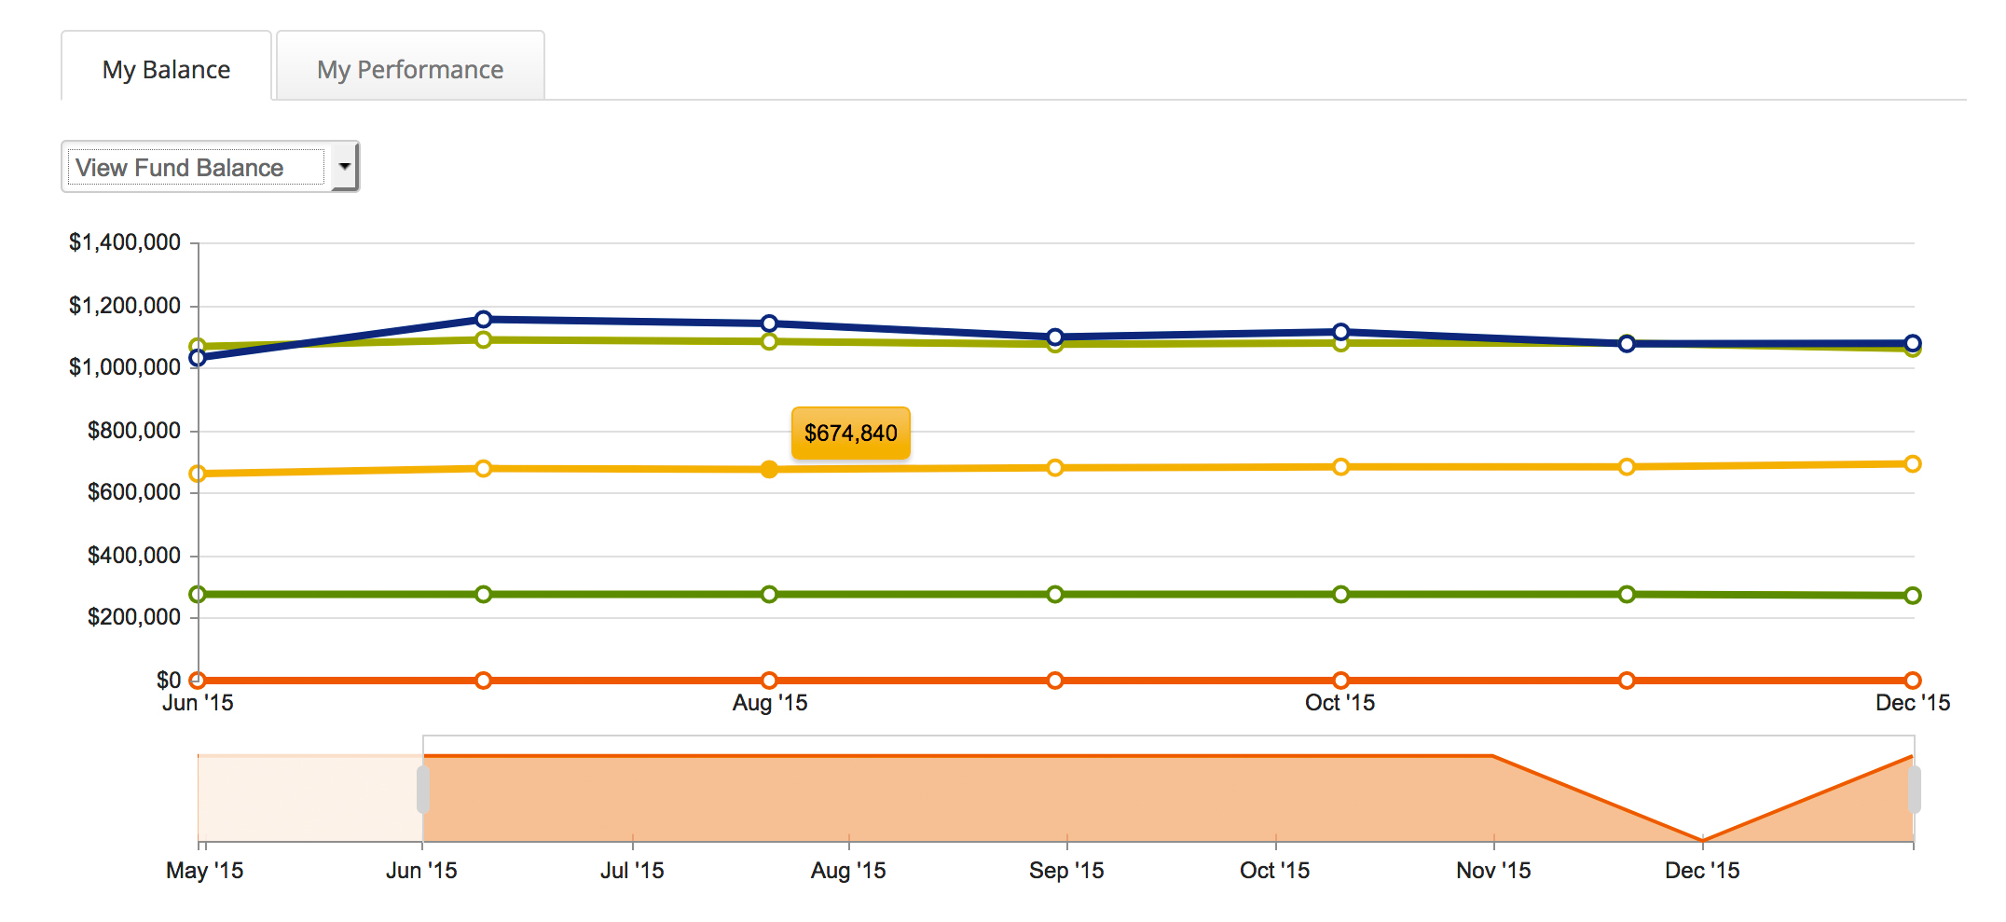Click the dropdown arrow beside View Fund Balance
The width and height of the screenshot is (2006, 922).
345,167
